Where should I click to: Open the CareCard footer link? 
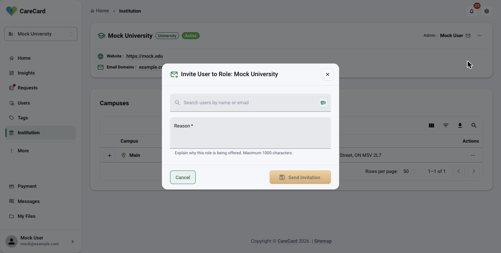pyautogui.click(x=287, y=241)
